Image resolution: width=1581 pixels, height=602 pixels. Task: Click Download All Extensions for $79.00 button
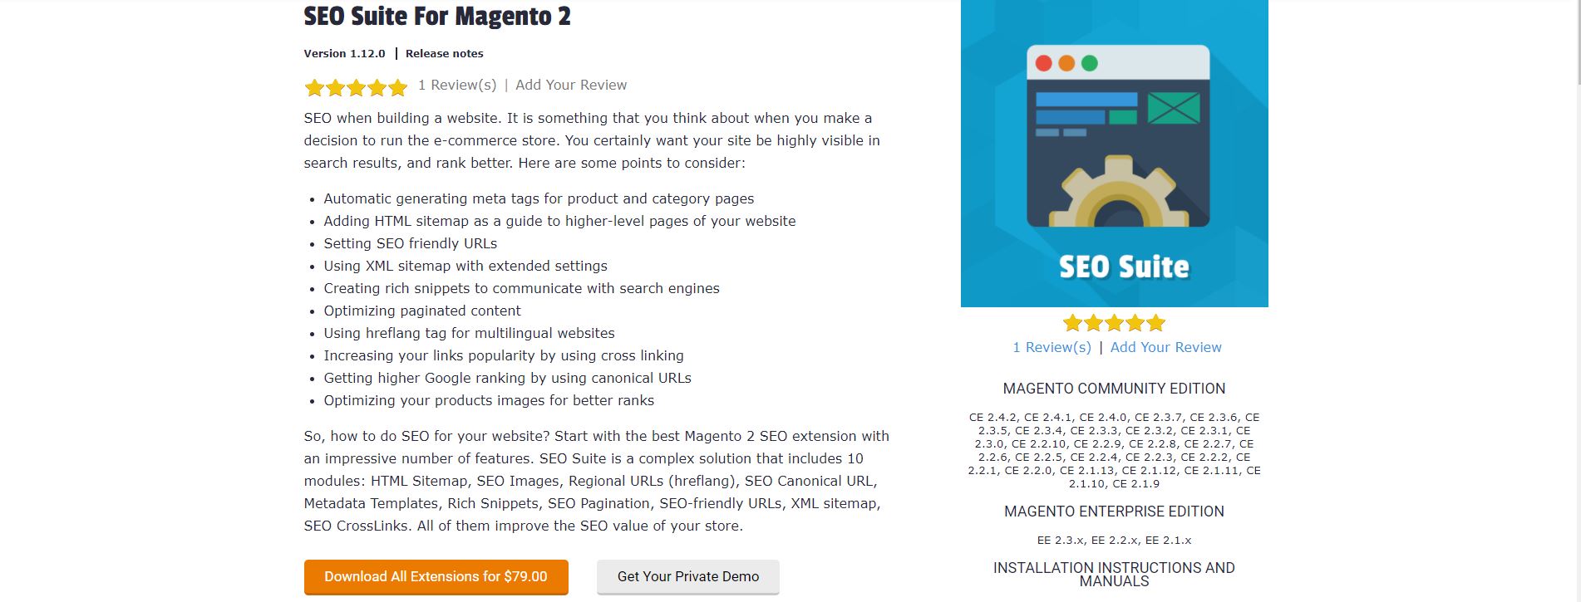coord(436,576)
